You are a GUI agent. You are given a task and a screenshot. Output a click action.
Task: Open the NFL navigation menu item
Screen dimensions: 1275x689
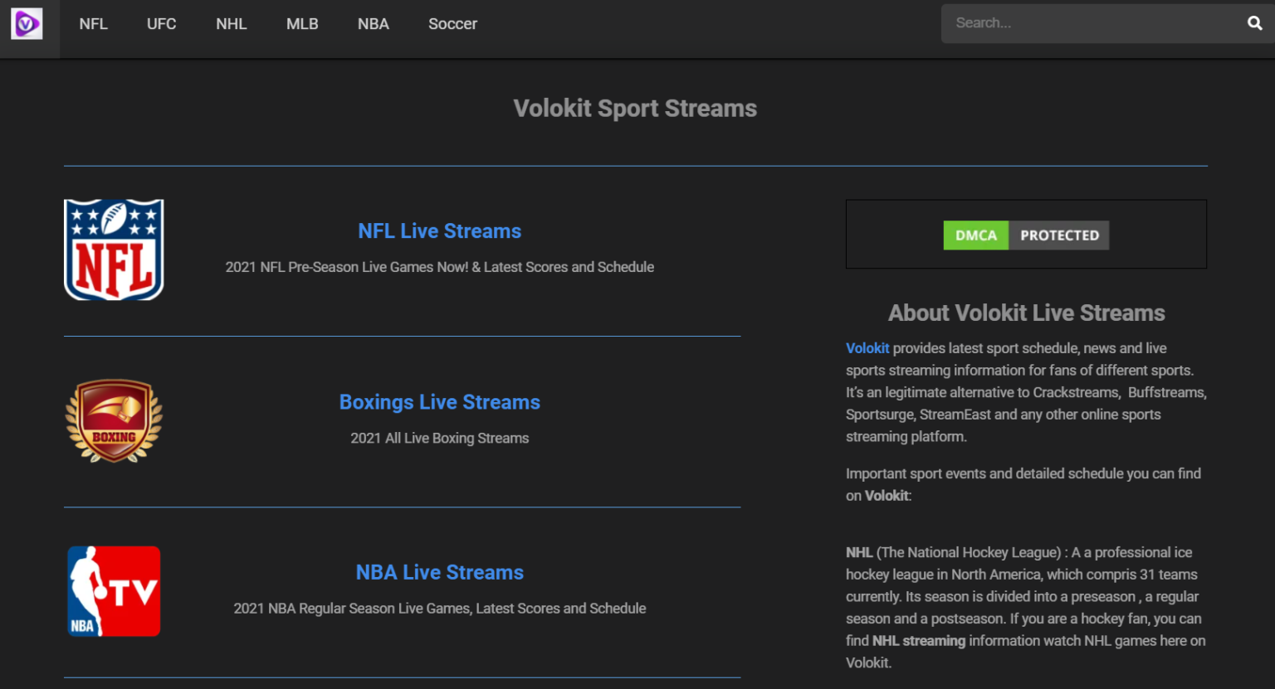pos(93,23)
